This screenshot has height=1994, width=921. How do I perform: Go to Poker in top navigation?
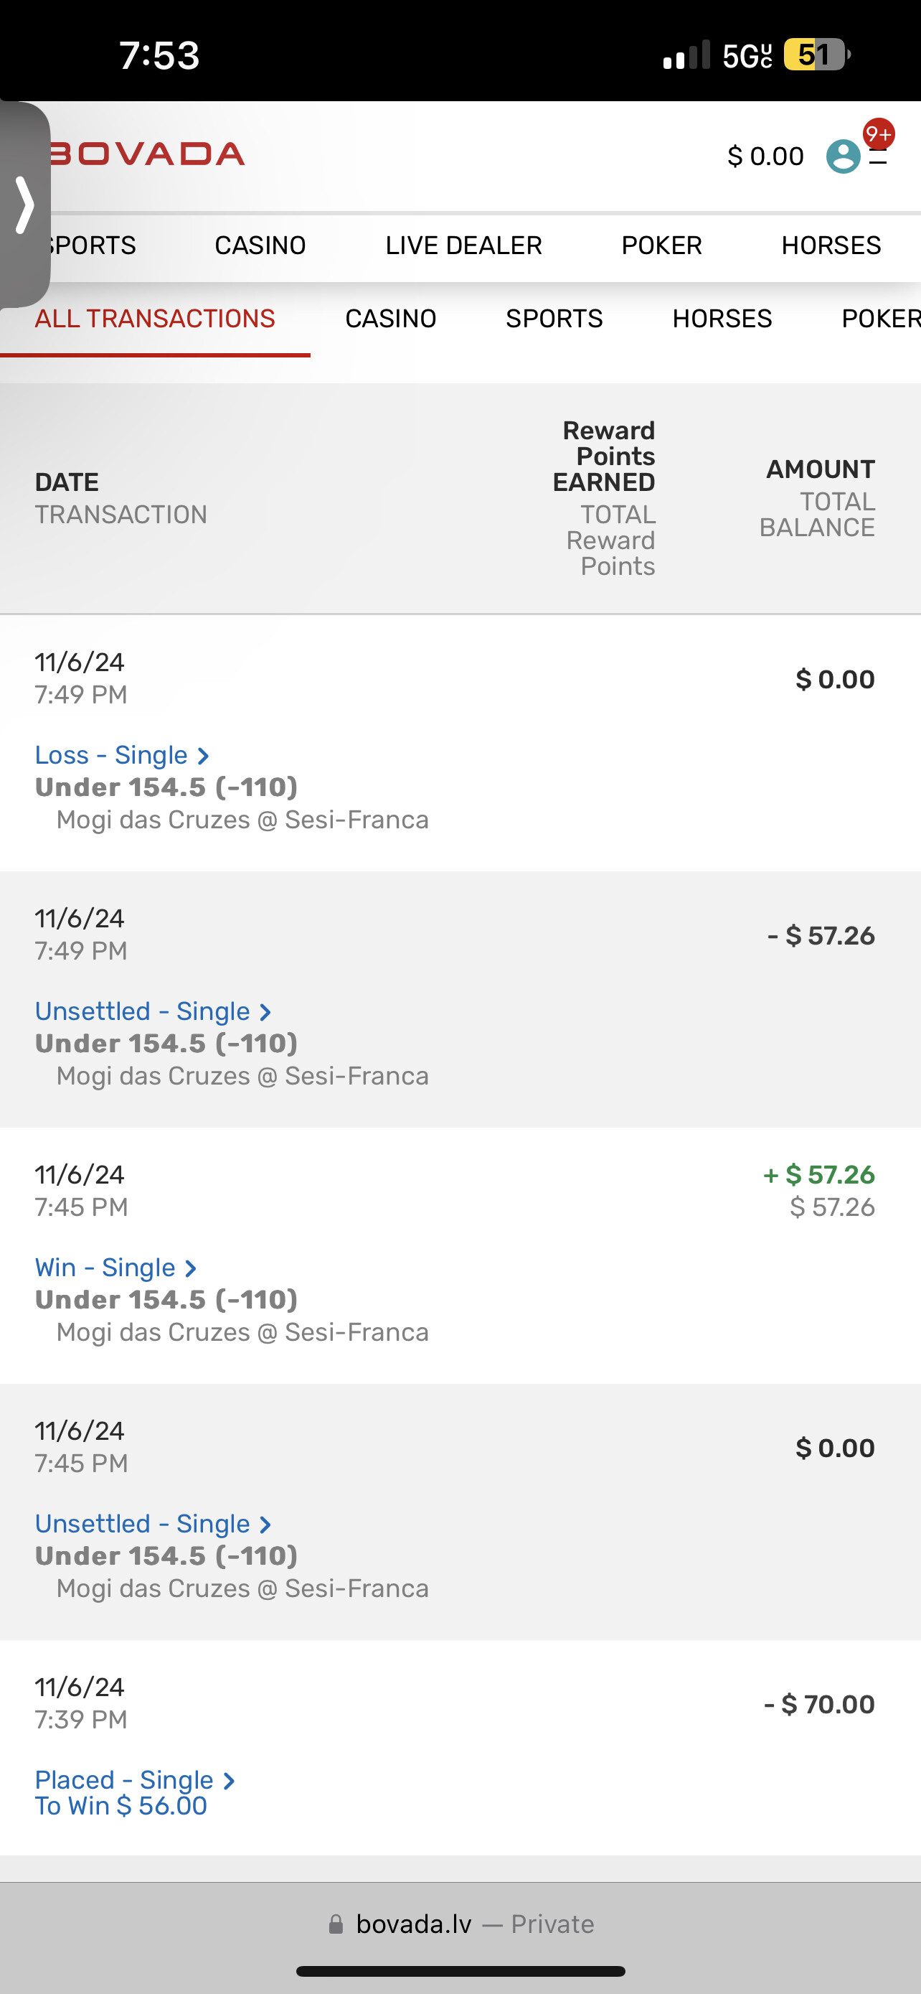(661, 245)
